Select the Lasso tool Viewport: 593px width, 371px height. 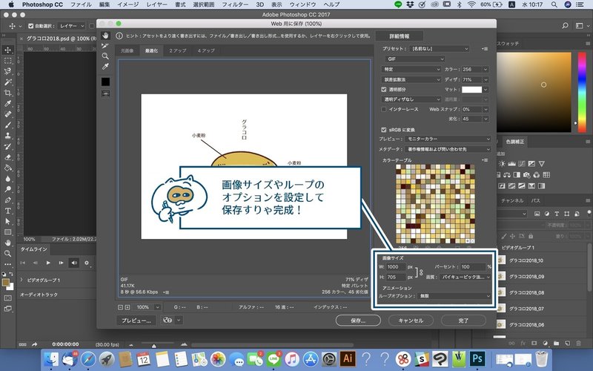coord(7,71)
